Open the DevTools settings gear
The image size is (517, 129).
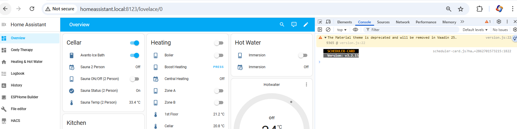coord(499,22)
